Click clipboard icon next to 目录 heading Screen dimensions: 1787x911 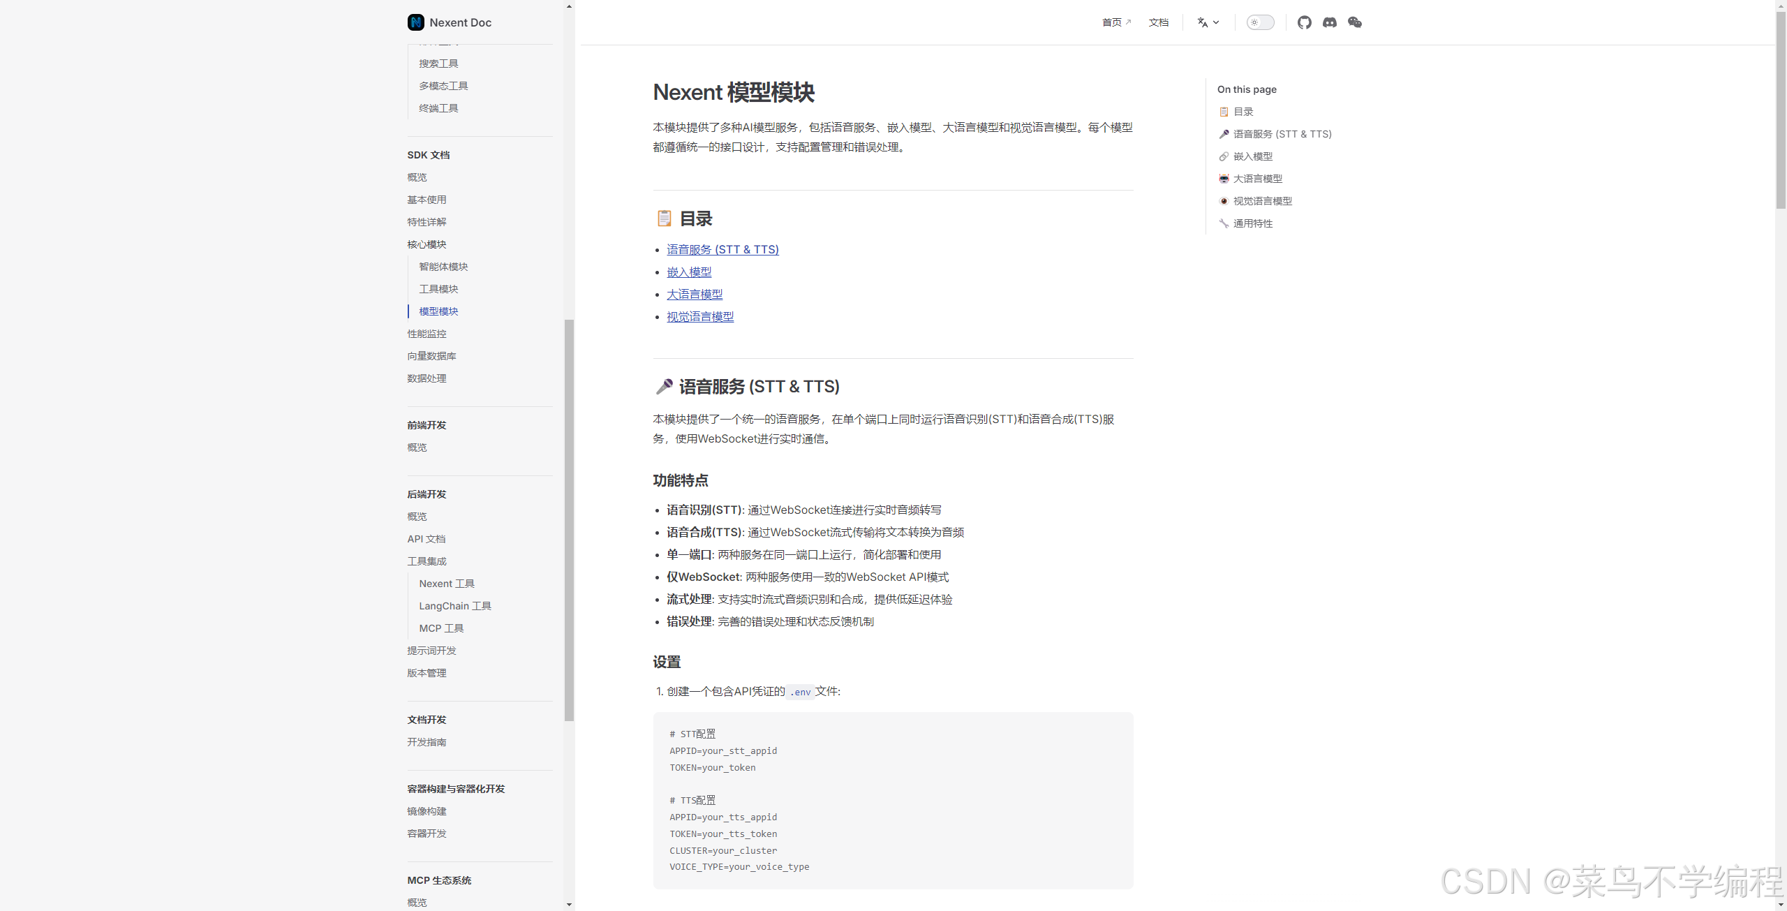pyautogui.click(x=664, y=219)
